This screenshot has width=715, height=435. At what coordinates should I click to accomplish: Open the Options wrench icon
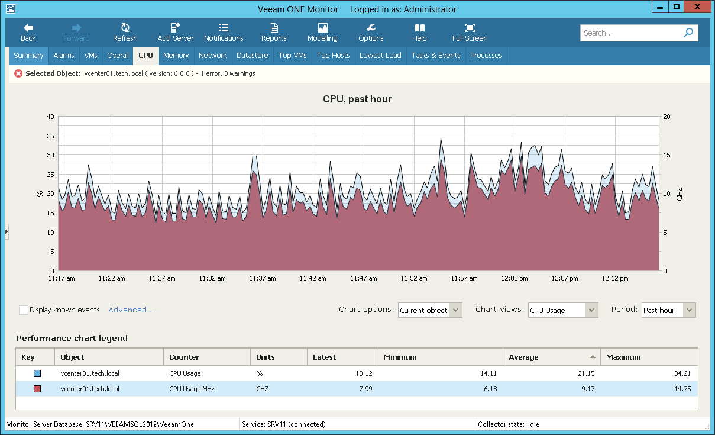pos(371,28)
